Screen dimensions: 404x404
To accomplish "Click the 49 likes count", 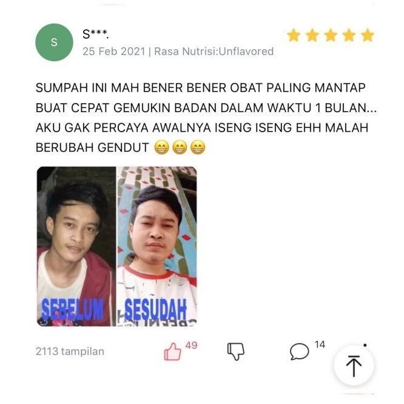I will point(192,345).
